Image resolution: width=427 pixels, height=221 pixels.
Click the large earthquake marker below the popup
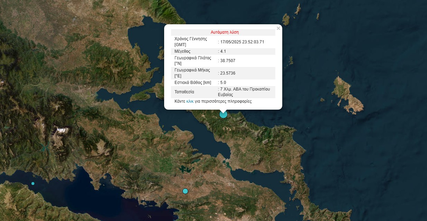[223, 114]
